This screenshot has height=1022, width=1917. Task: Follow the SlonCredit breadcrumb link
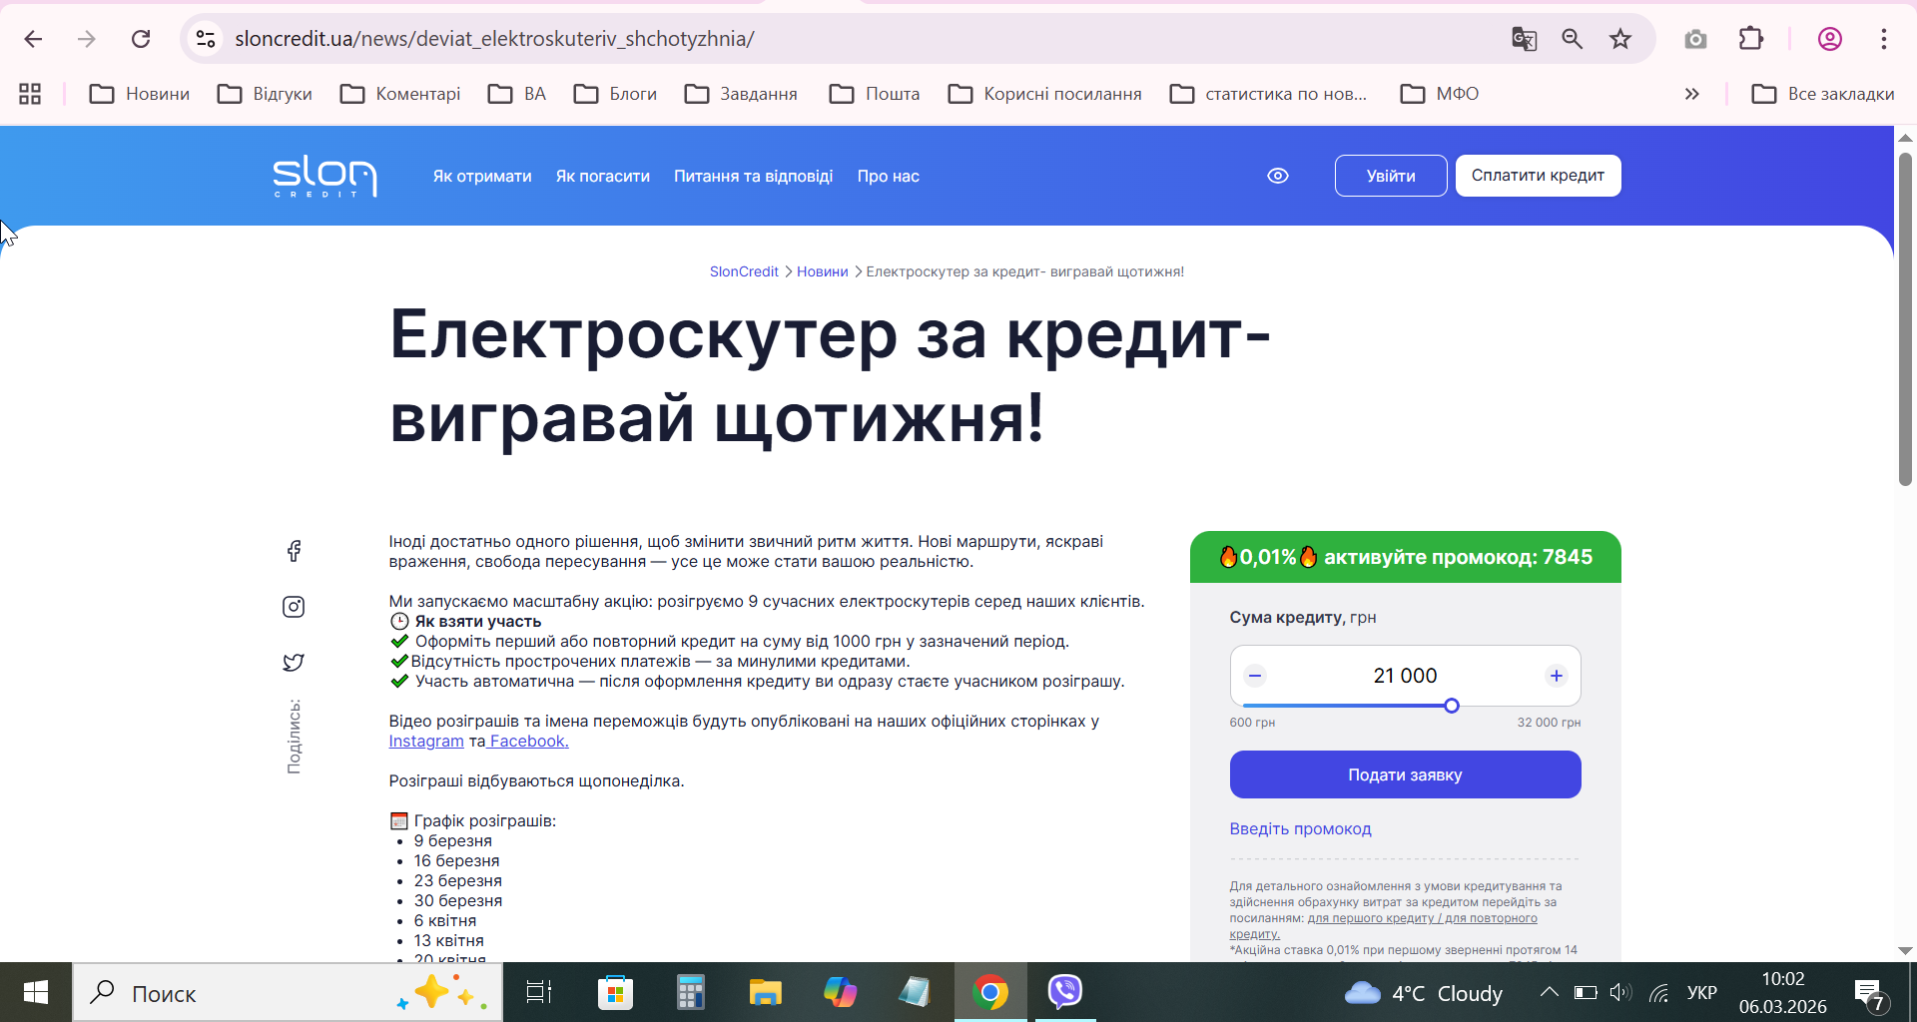click(x=744, y=271)
